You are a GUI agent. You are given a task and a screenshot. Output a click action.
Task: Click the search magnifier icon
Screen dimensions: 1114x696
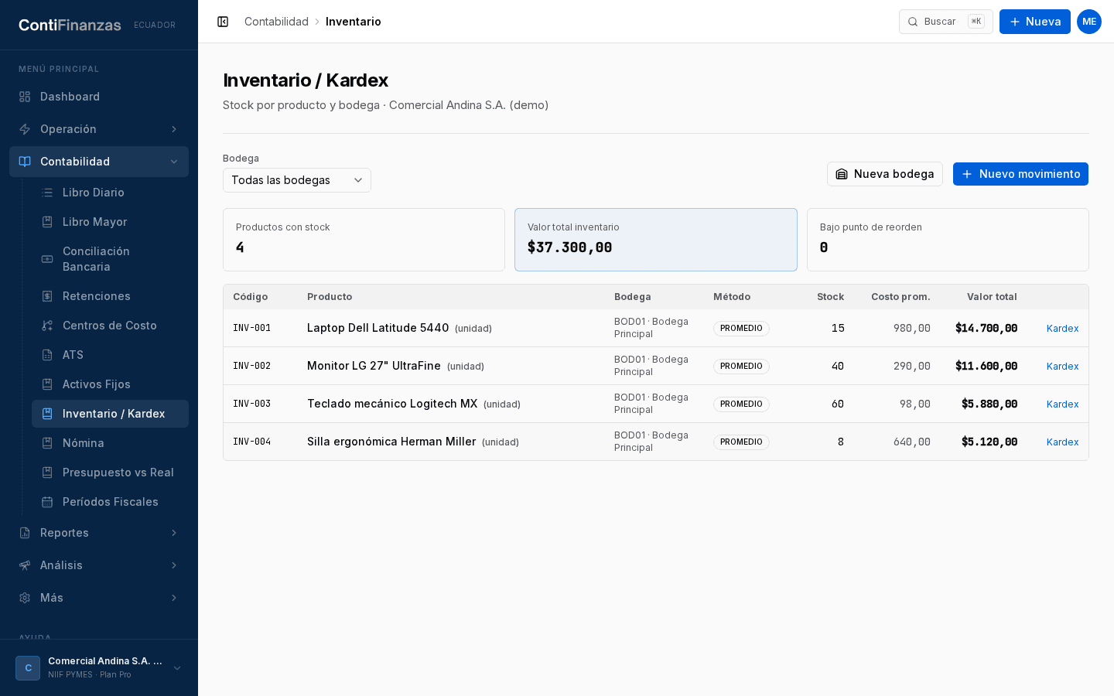[x=913, y=22]
